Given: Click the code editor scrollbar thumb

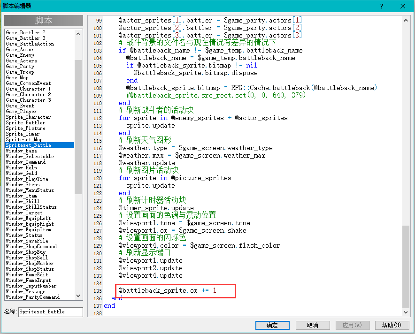Looking at the screenshot, I should pyautogui.click(x=406, y=266).
